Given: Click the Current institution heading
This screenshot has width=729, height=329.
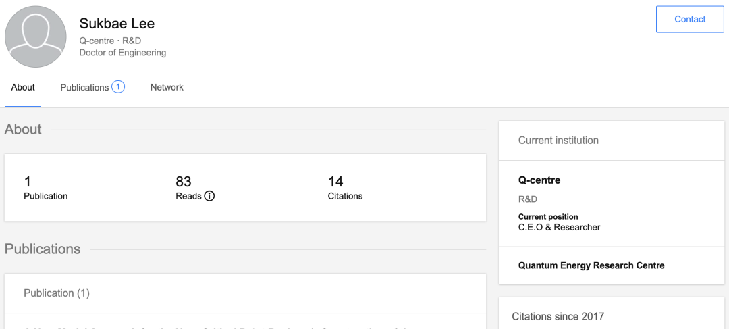Looking at the screenshot, I should click(558, 141).
